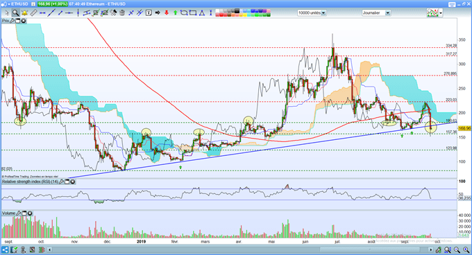Click the Volume panel label
Screen dimensions: 472x255
coord(9,213)
